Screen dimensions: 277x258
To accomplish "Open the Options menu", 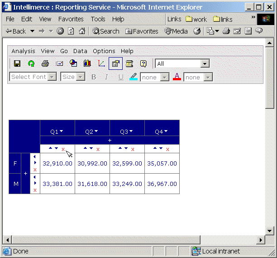I will coord(104,51).
